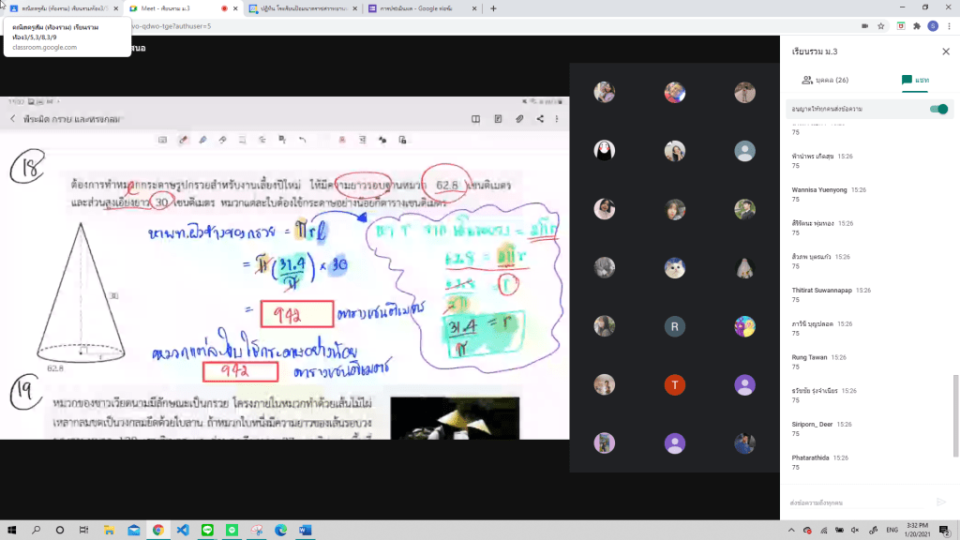Image resolution: width=960 pixels, height=540 pixels.
Task: Open a new Chrome tab
Action: click(x=494, y=8)
